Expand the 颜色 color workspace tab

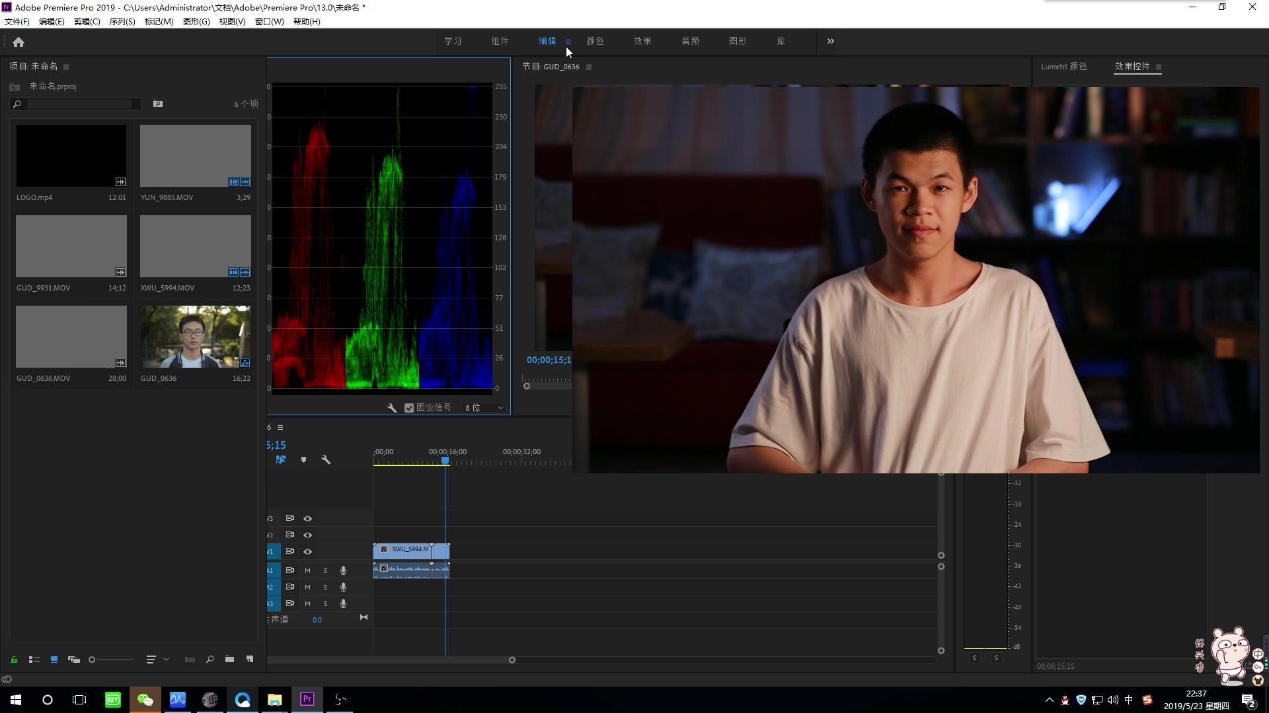click(x=596, y=41)
